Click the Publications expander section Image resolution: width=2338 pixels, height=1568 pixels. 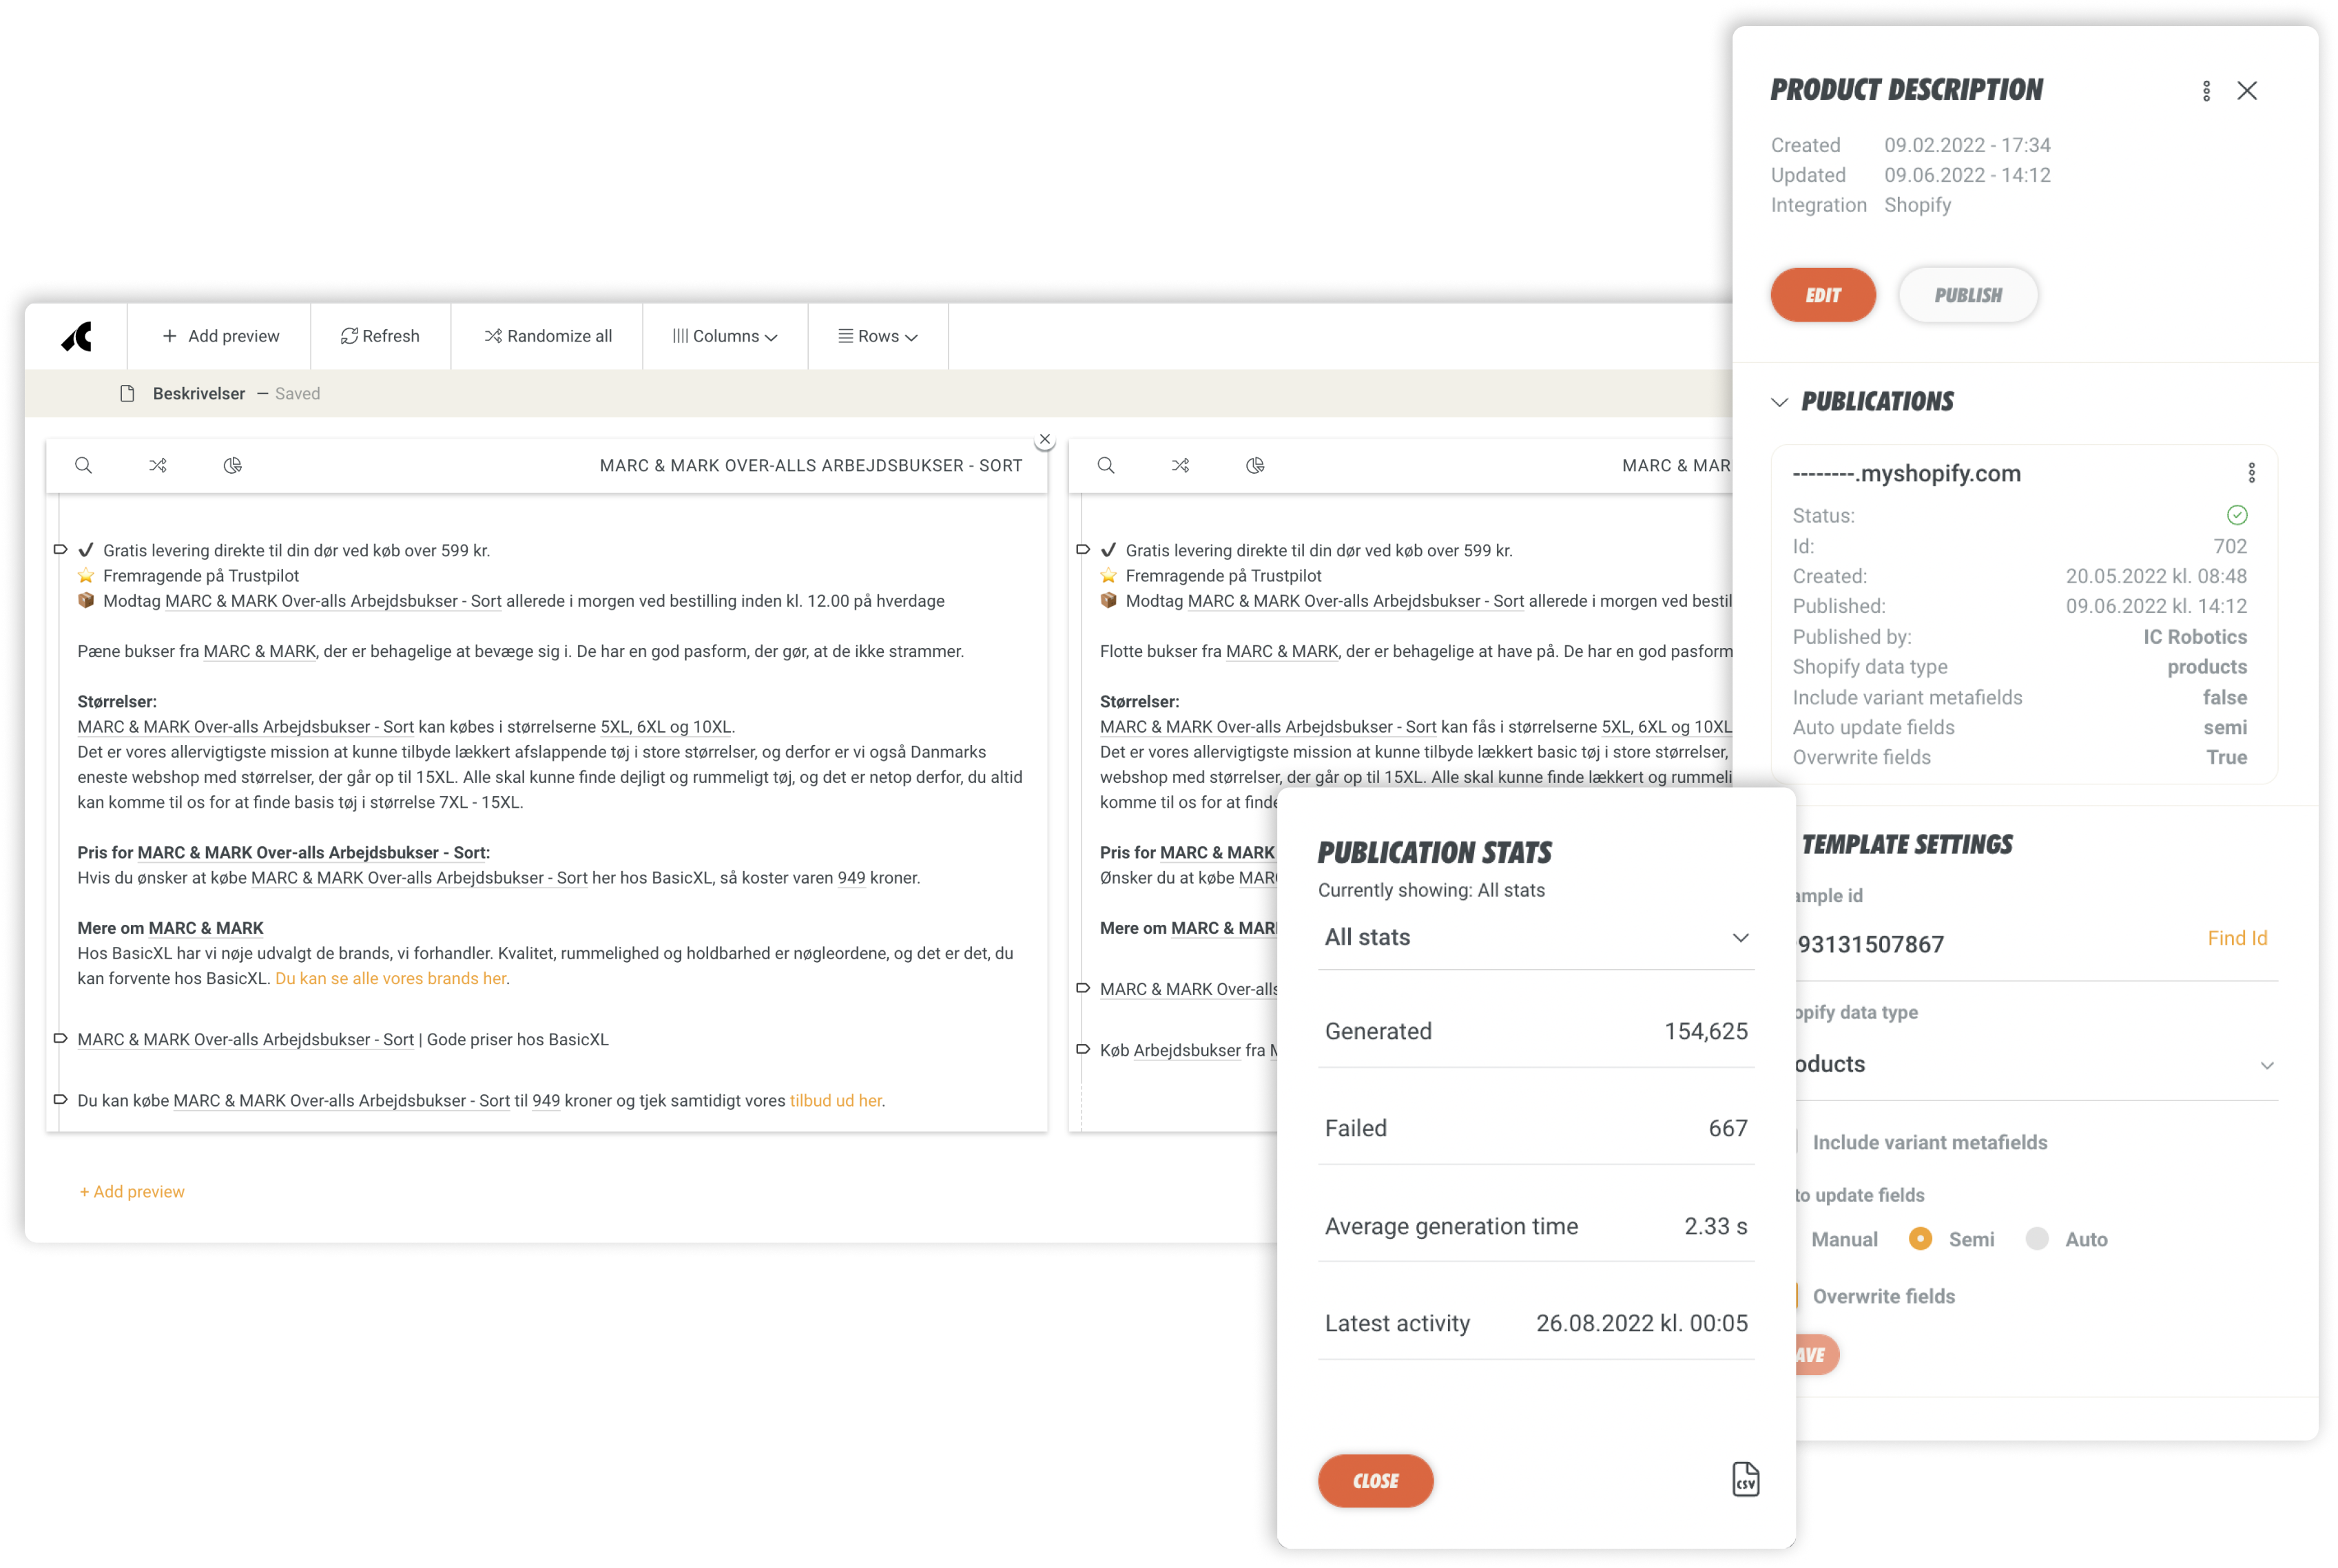pyautogui.click(x=1864, y=401)
